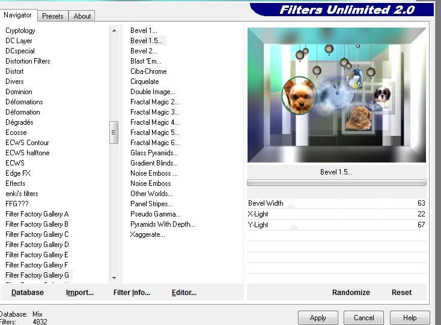Image resolution: width=441 pixels, height=325 pixels.
Task: Select the Effects category
Action: click(x=16, y=183)
